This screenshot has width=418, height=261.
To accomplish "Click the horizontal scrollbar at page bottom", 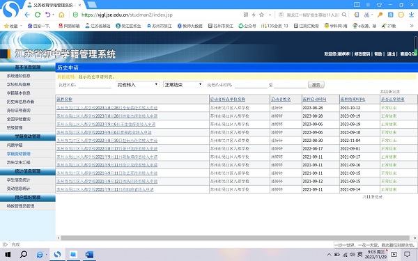I will tap(235, 238).
